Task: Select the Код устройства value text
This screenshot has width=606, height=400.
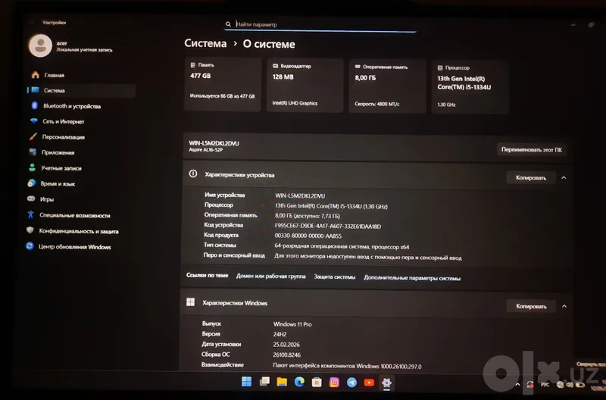Action: pyautogui.click(x=328, y=226)
